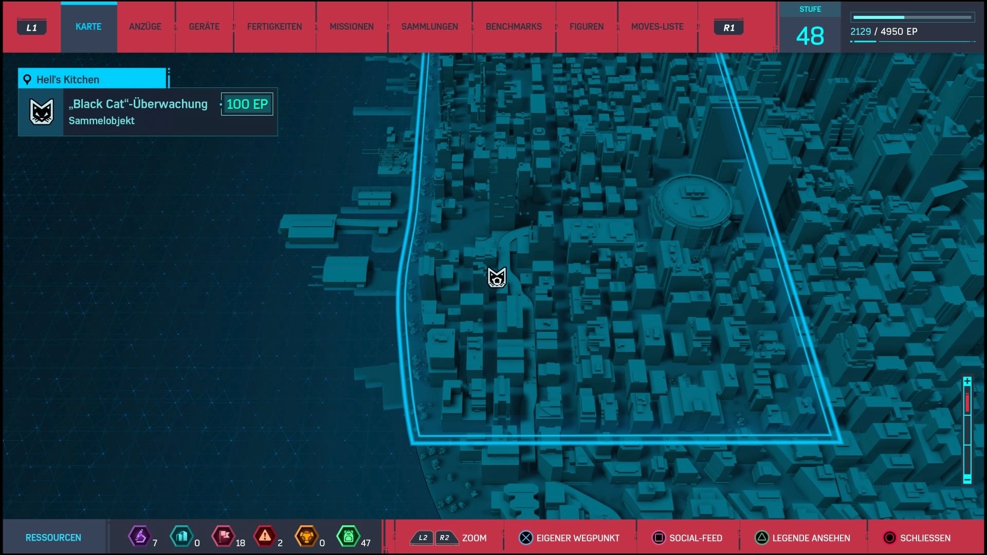Select the Black Cat marker on the map
The width and height of the screenshot is (987, 555).
point(497,277)
